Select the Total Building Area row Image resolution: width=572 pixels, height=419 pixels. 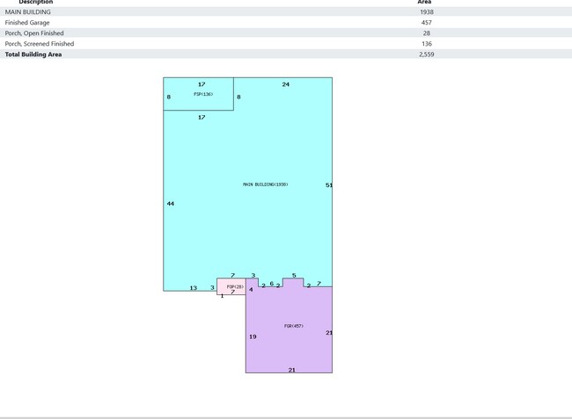pyautogui.click(x=286, y=54)
